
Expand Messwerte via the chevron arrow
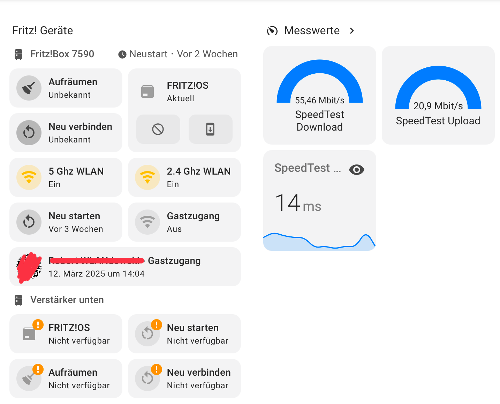point(352,31)
